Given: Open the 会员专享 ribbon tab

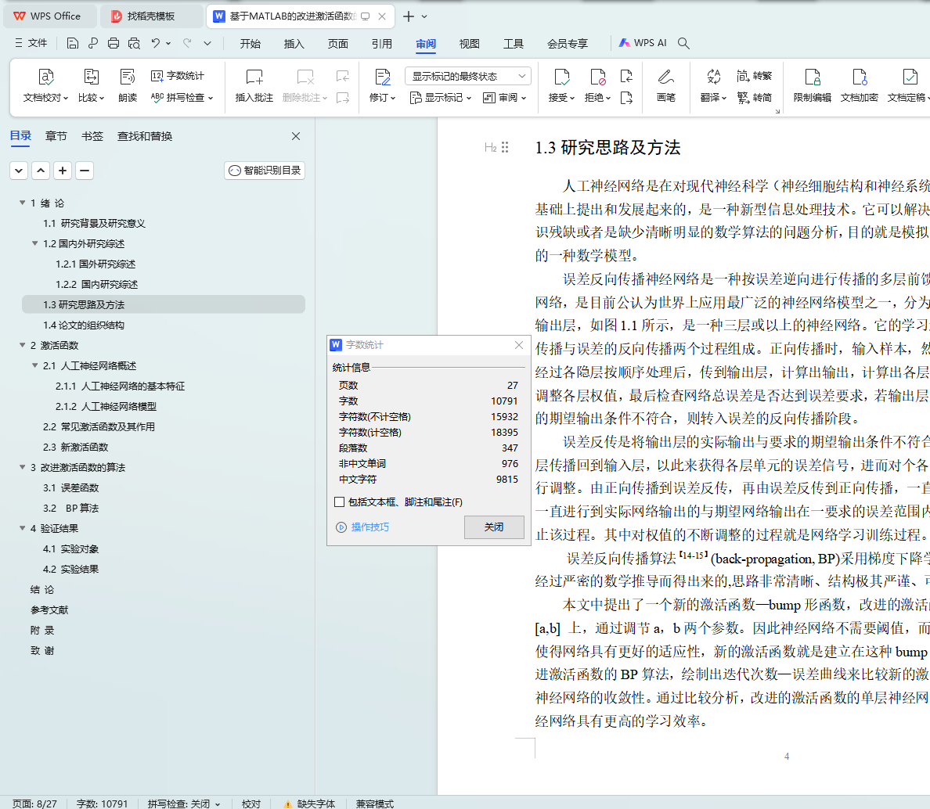Looking at the screenshot, I should tap(568, 43).
